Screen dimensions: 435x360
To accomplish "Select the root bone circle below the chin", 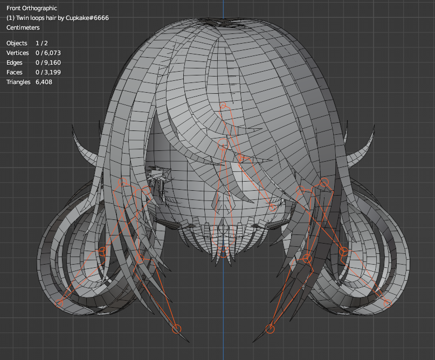I will click(x=223, y=252).
